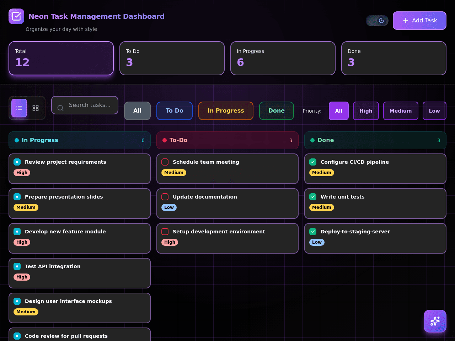Click the In Progress column header
Screen dimensions: 455x341
tap(80, 140)
